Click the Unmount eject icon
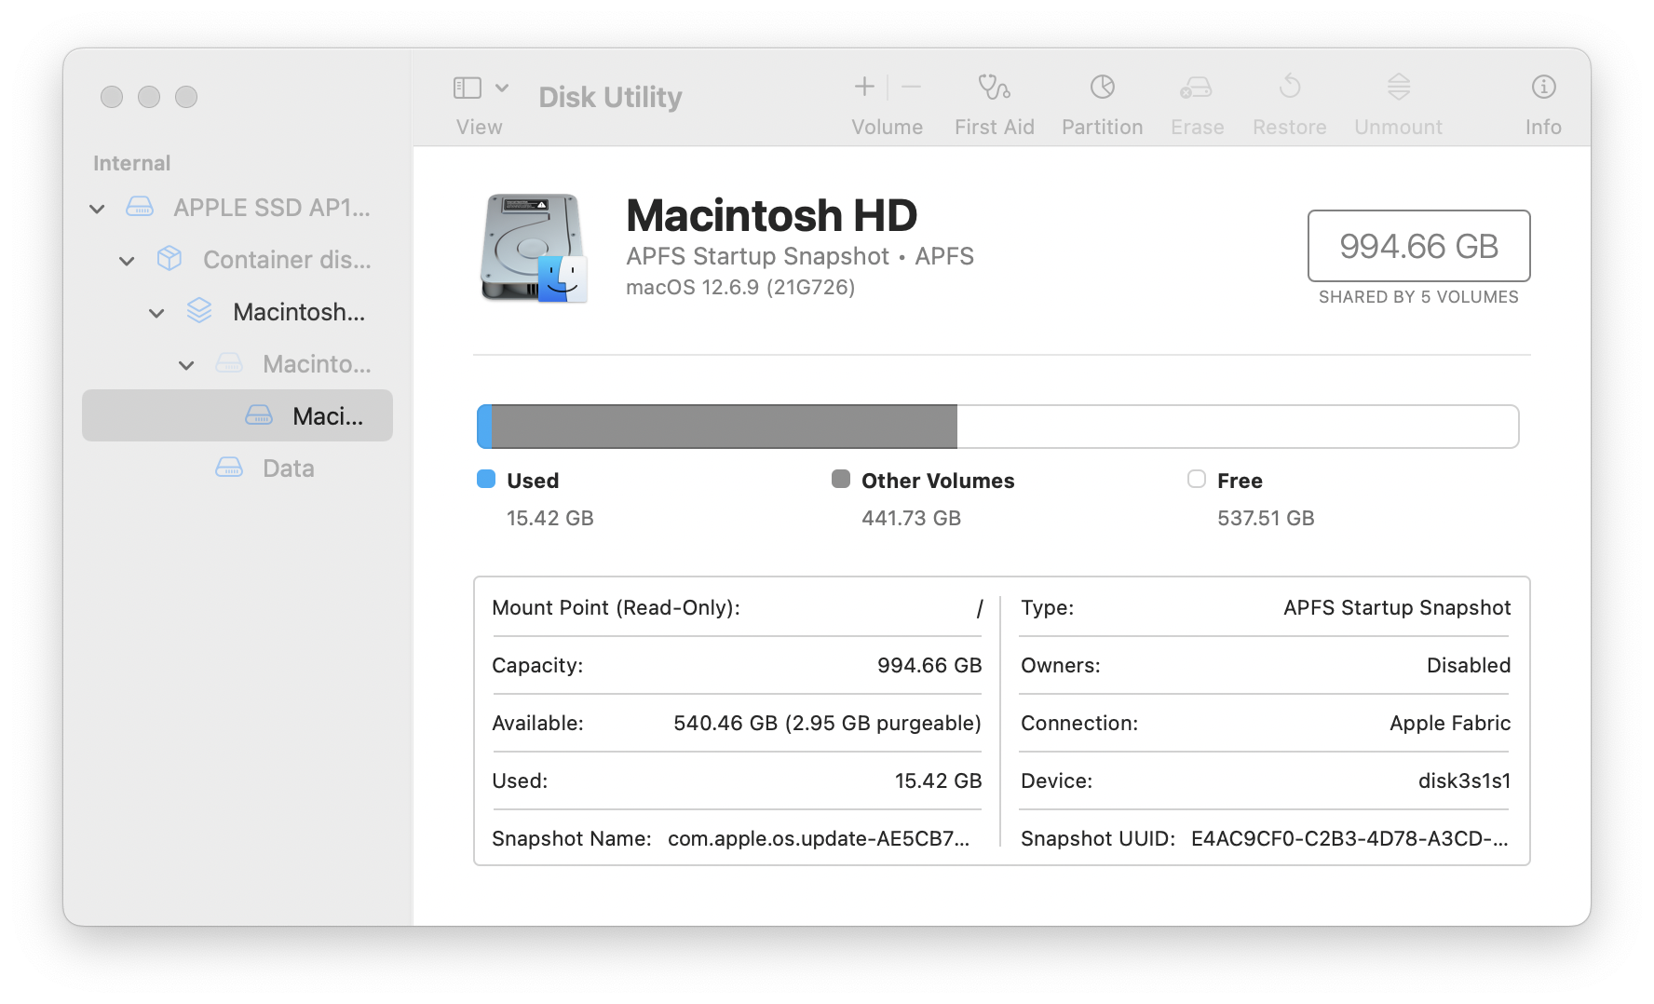Viewport: 1654px width, 1004px height. tap(1399, 87)
